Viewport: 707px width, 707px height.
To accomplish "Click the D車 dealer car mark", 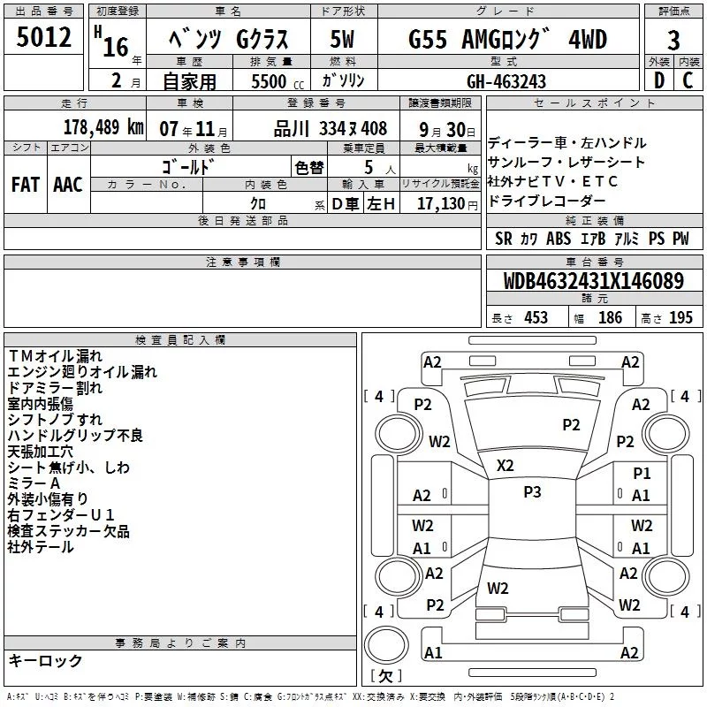I will coord(346,204).
